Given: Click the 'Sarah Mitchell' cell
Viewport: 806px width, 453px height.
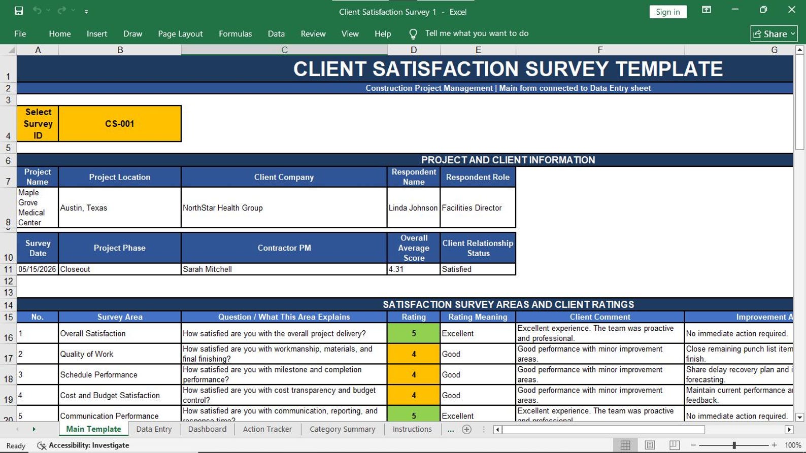Looking at the screenshot, I should pyautogui.click(x=284, y=269).
